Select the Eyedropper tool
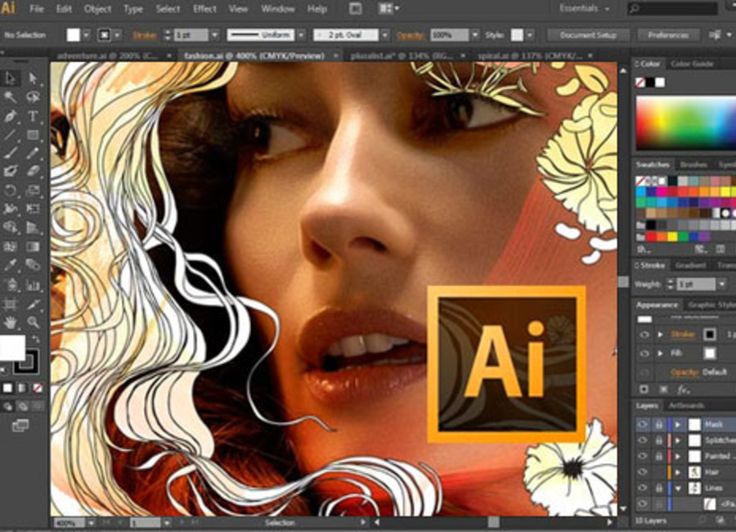This screenshot has height=532, width=736. point(11,265)
